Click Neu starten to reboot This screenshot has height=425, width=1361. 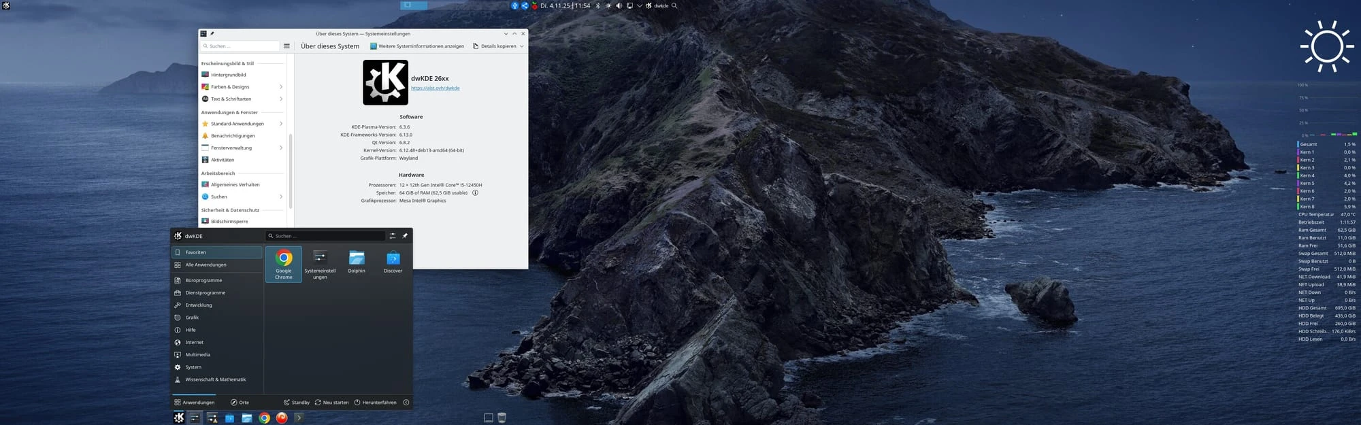[x=331, y=403]
